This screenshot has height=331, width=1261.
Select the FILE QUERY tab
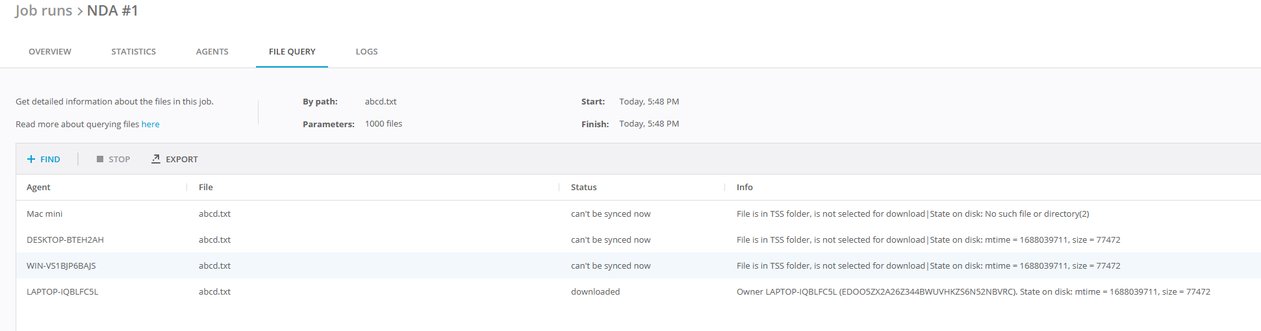(x=292, y=51)
